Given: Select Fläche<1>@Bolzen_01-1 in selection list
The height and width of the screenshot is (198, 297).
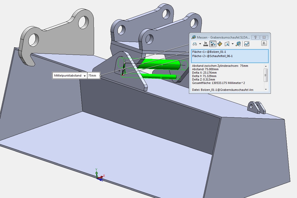Looking at the screenshot, I should [x=209, y=52].
